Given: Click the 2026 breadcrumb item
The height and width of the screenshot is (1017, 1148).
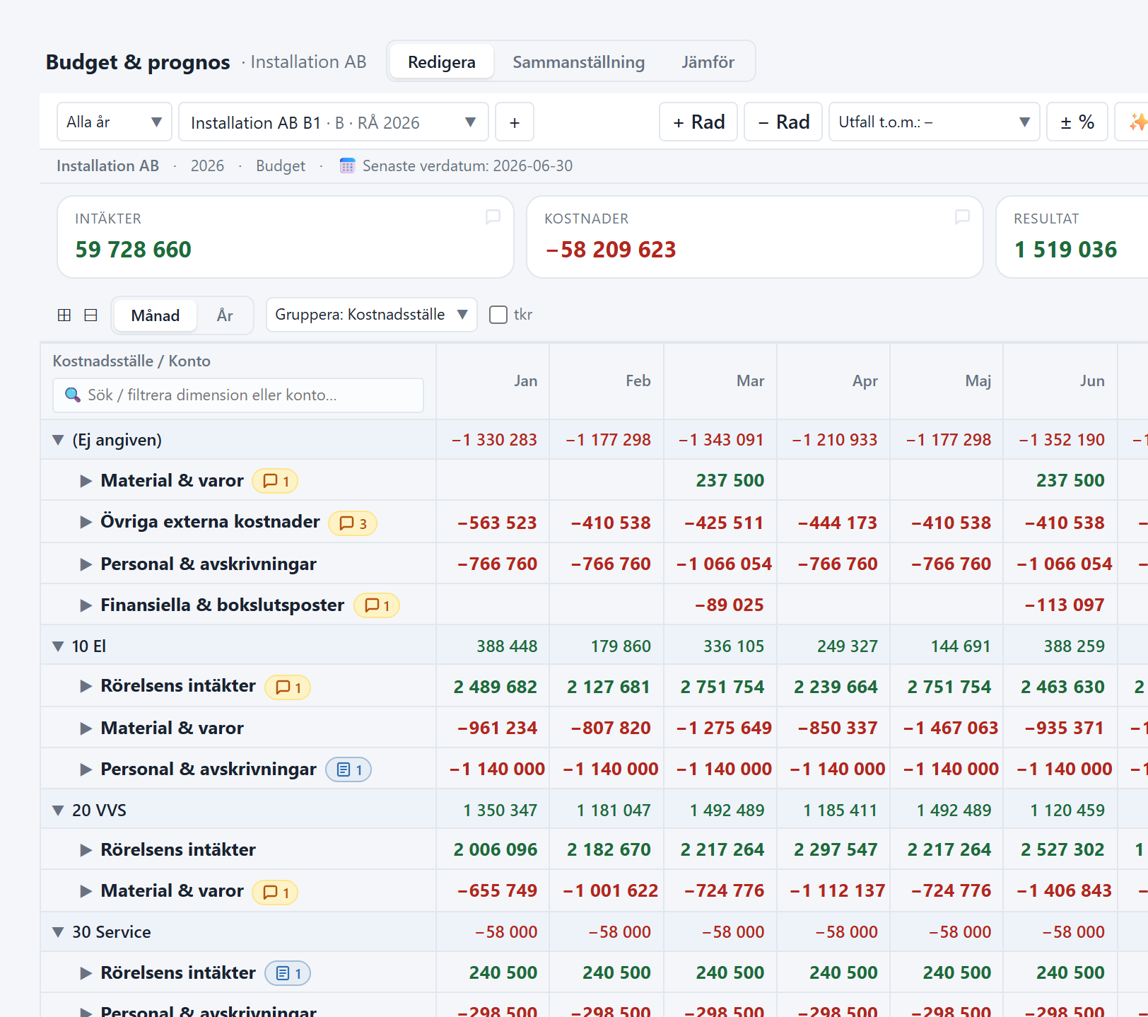Looking at the screenshot, I should click(207, 165).
